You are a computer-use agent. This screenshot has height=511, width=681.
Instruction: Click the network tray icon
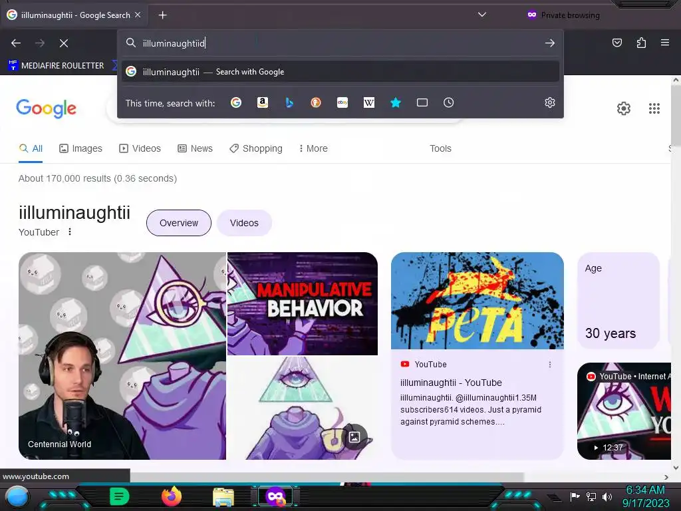click(x=591, y=496)
